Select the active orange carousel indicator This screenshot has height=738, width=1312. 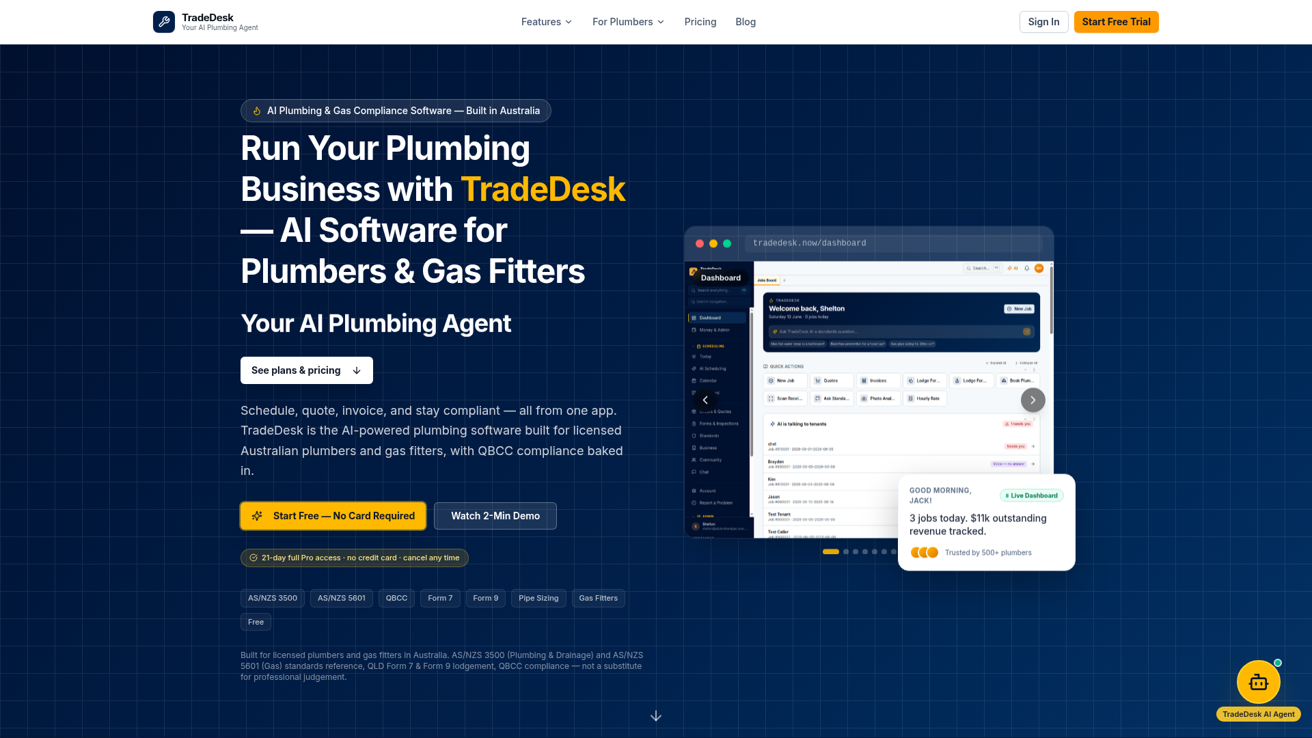(x=830, y=551)
